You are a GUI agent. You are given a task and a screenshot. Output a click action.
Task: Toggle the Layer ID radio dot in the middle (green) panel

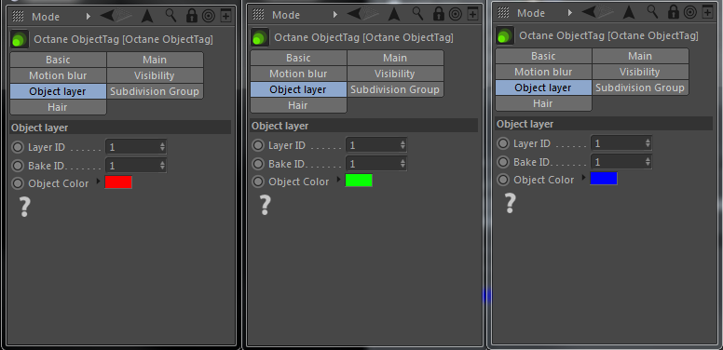(258, 145)
